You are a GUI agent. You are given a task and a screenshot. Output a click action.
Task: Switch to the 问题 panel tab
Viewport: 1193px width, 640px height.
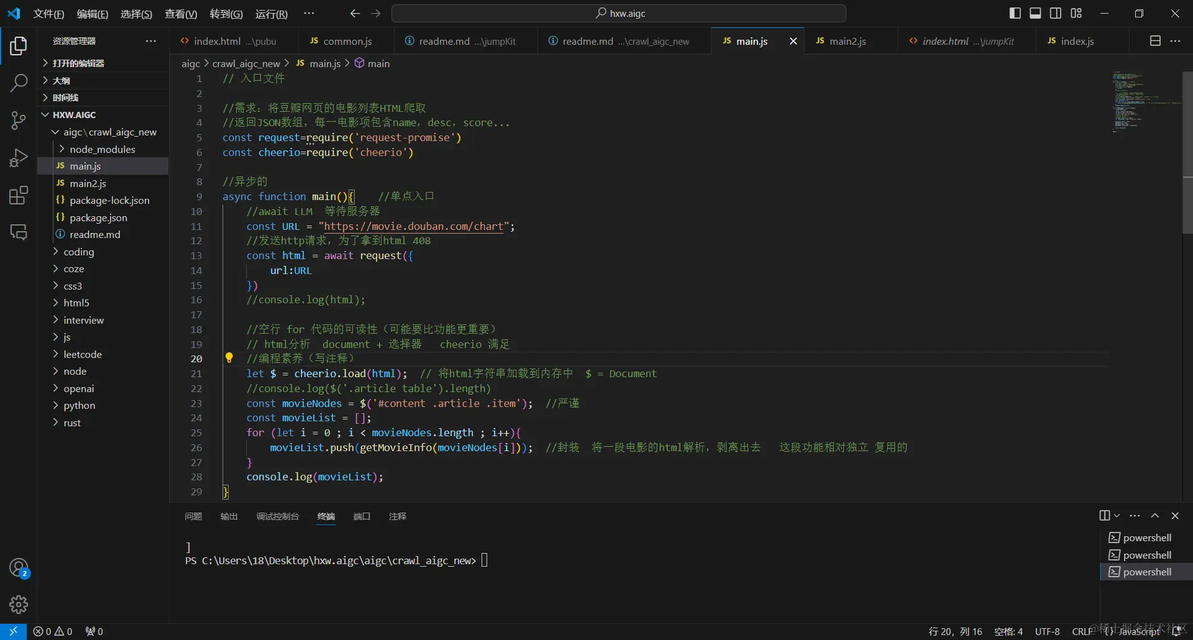coord(193,516)
